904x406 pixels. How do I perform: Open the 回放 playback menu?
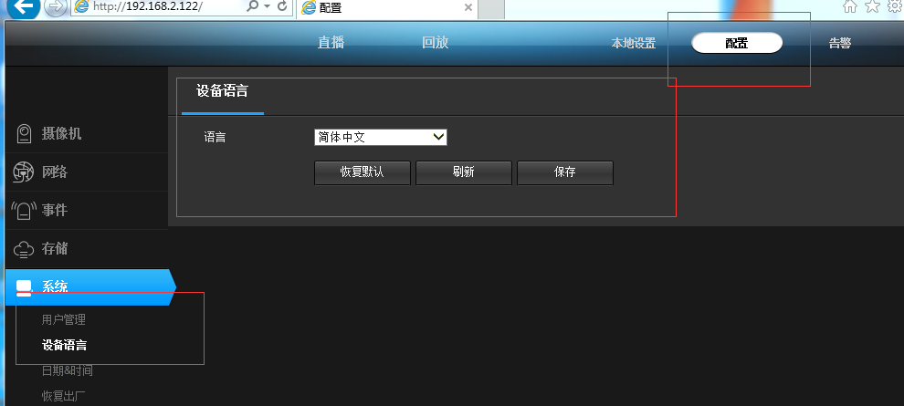tap(435, 43)
